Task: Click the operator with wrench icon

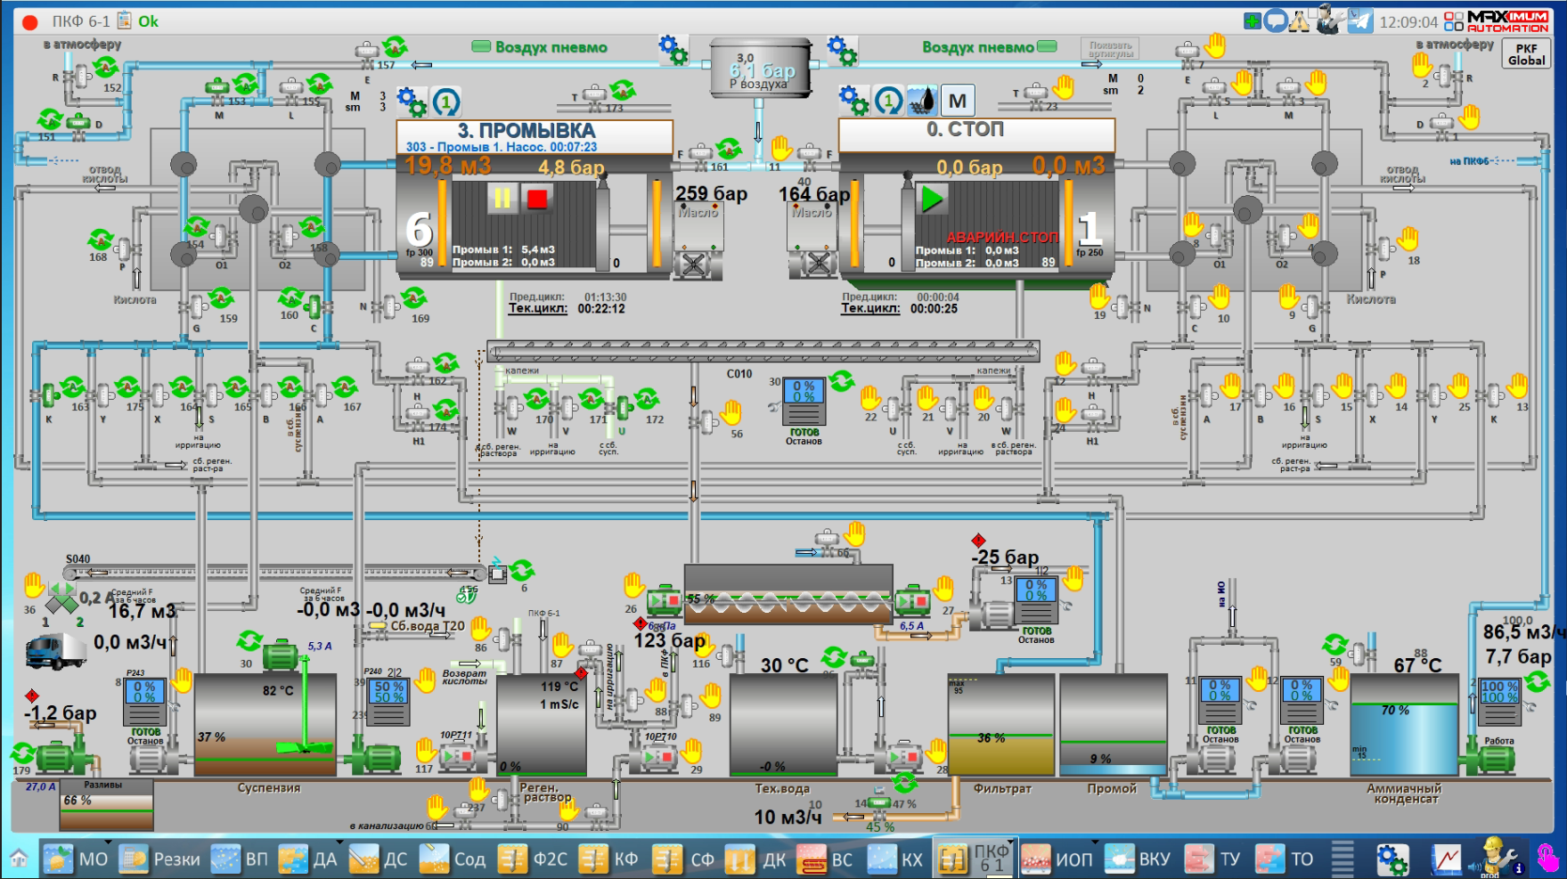Action: pyautogui.click(x=1329, y=20)
